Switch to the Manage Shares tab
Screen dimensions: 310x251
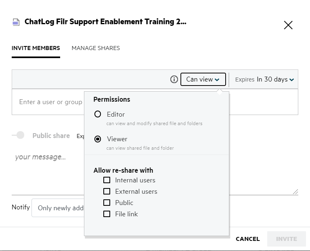pos(96,48)
